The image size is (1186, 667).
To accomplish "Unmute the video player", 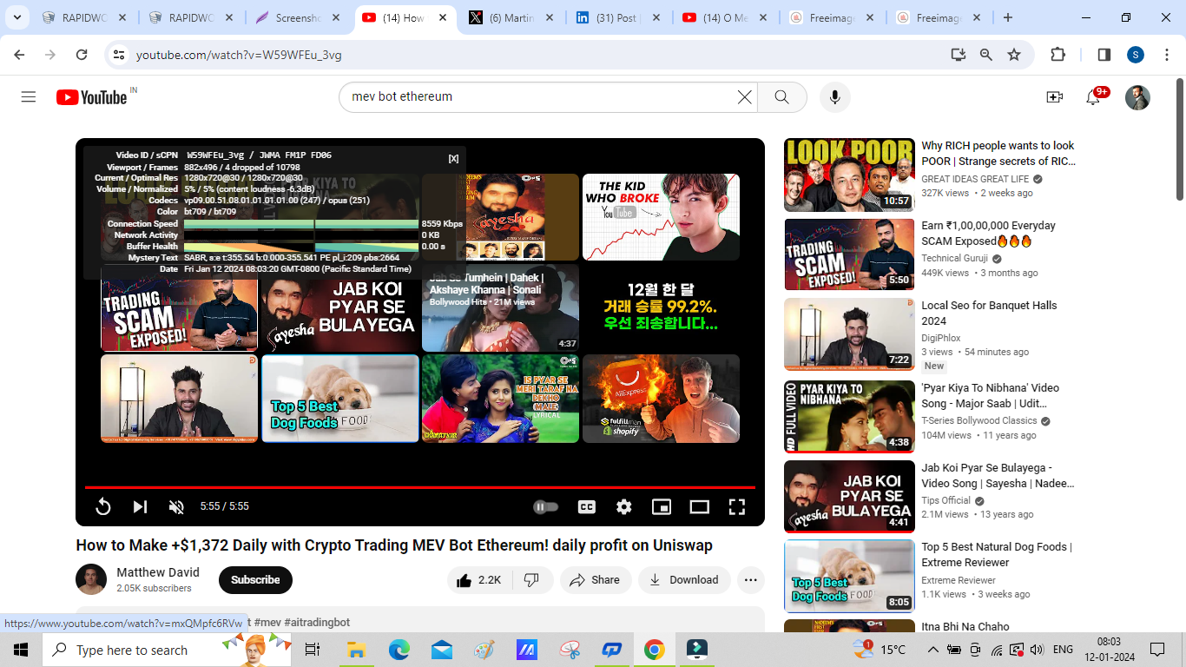I will pos(176,506).
